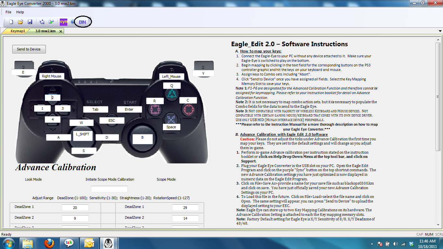Click the network signal tray icon
This screenshot has height=249, width=443.
(x=403, y=243)
